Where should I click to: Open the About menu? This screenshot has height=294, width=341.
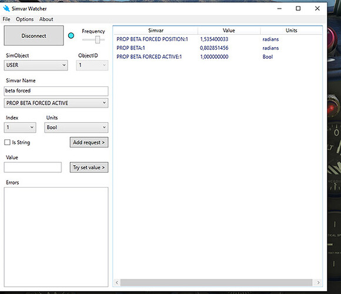coord(46,19)
